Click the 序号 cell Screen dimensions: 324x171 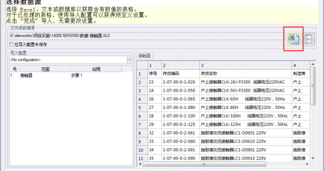coord(155,73)
